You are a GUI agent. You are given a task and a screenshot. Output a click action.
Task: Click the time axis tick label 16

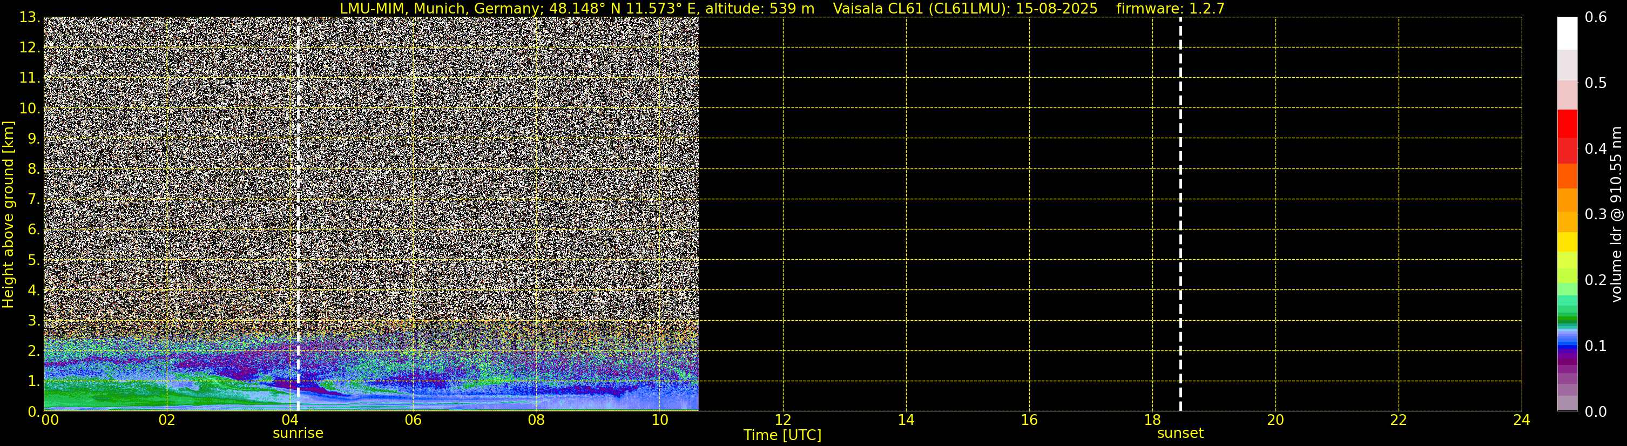click(1029, 420)
